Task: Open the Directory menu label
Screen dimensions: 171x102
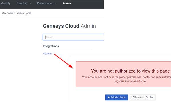Action: [22, 3]
